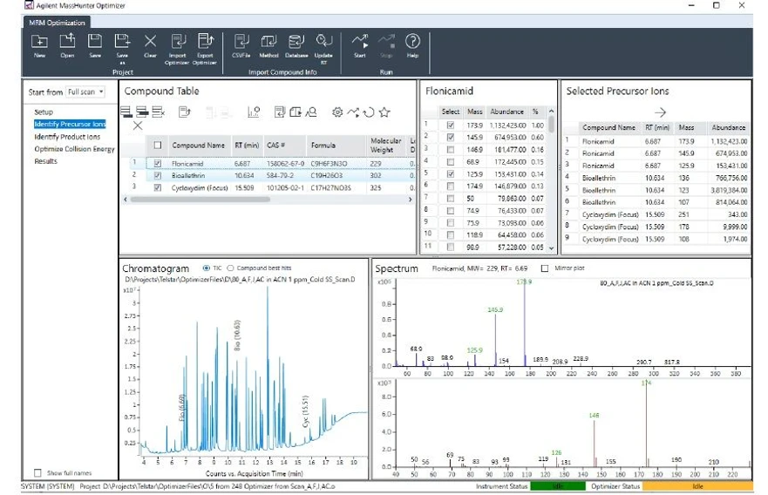Click the right arrow in Selected Precursor Ions
The image size is (768, 495).
(x=660, y=112)
